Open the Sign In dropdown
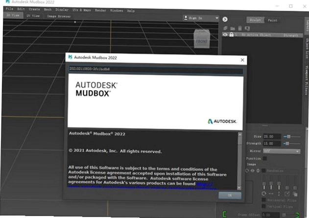This screenshot has width=309, height=218. 201,18
